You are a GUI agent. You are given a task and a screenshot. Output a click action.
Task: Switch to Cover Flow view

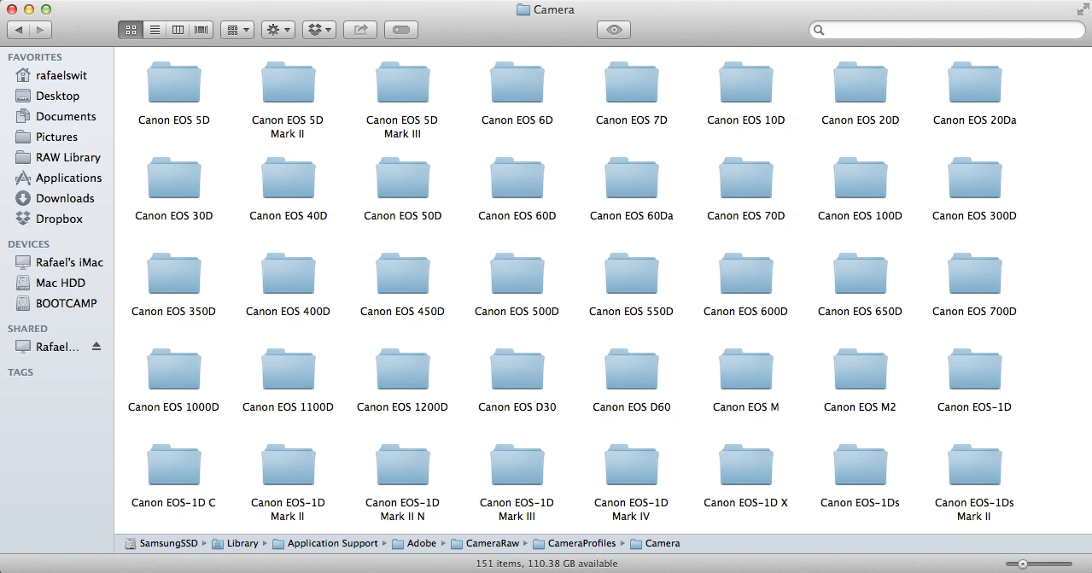pyautogui.click(x=201, y=30)
